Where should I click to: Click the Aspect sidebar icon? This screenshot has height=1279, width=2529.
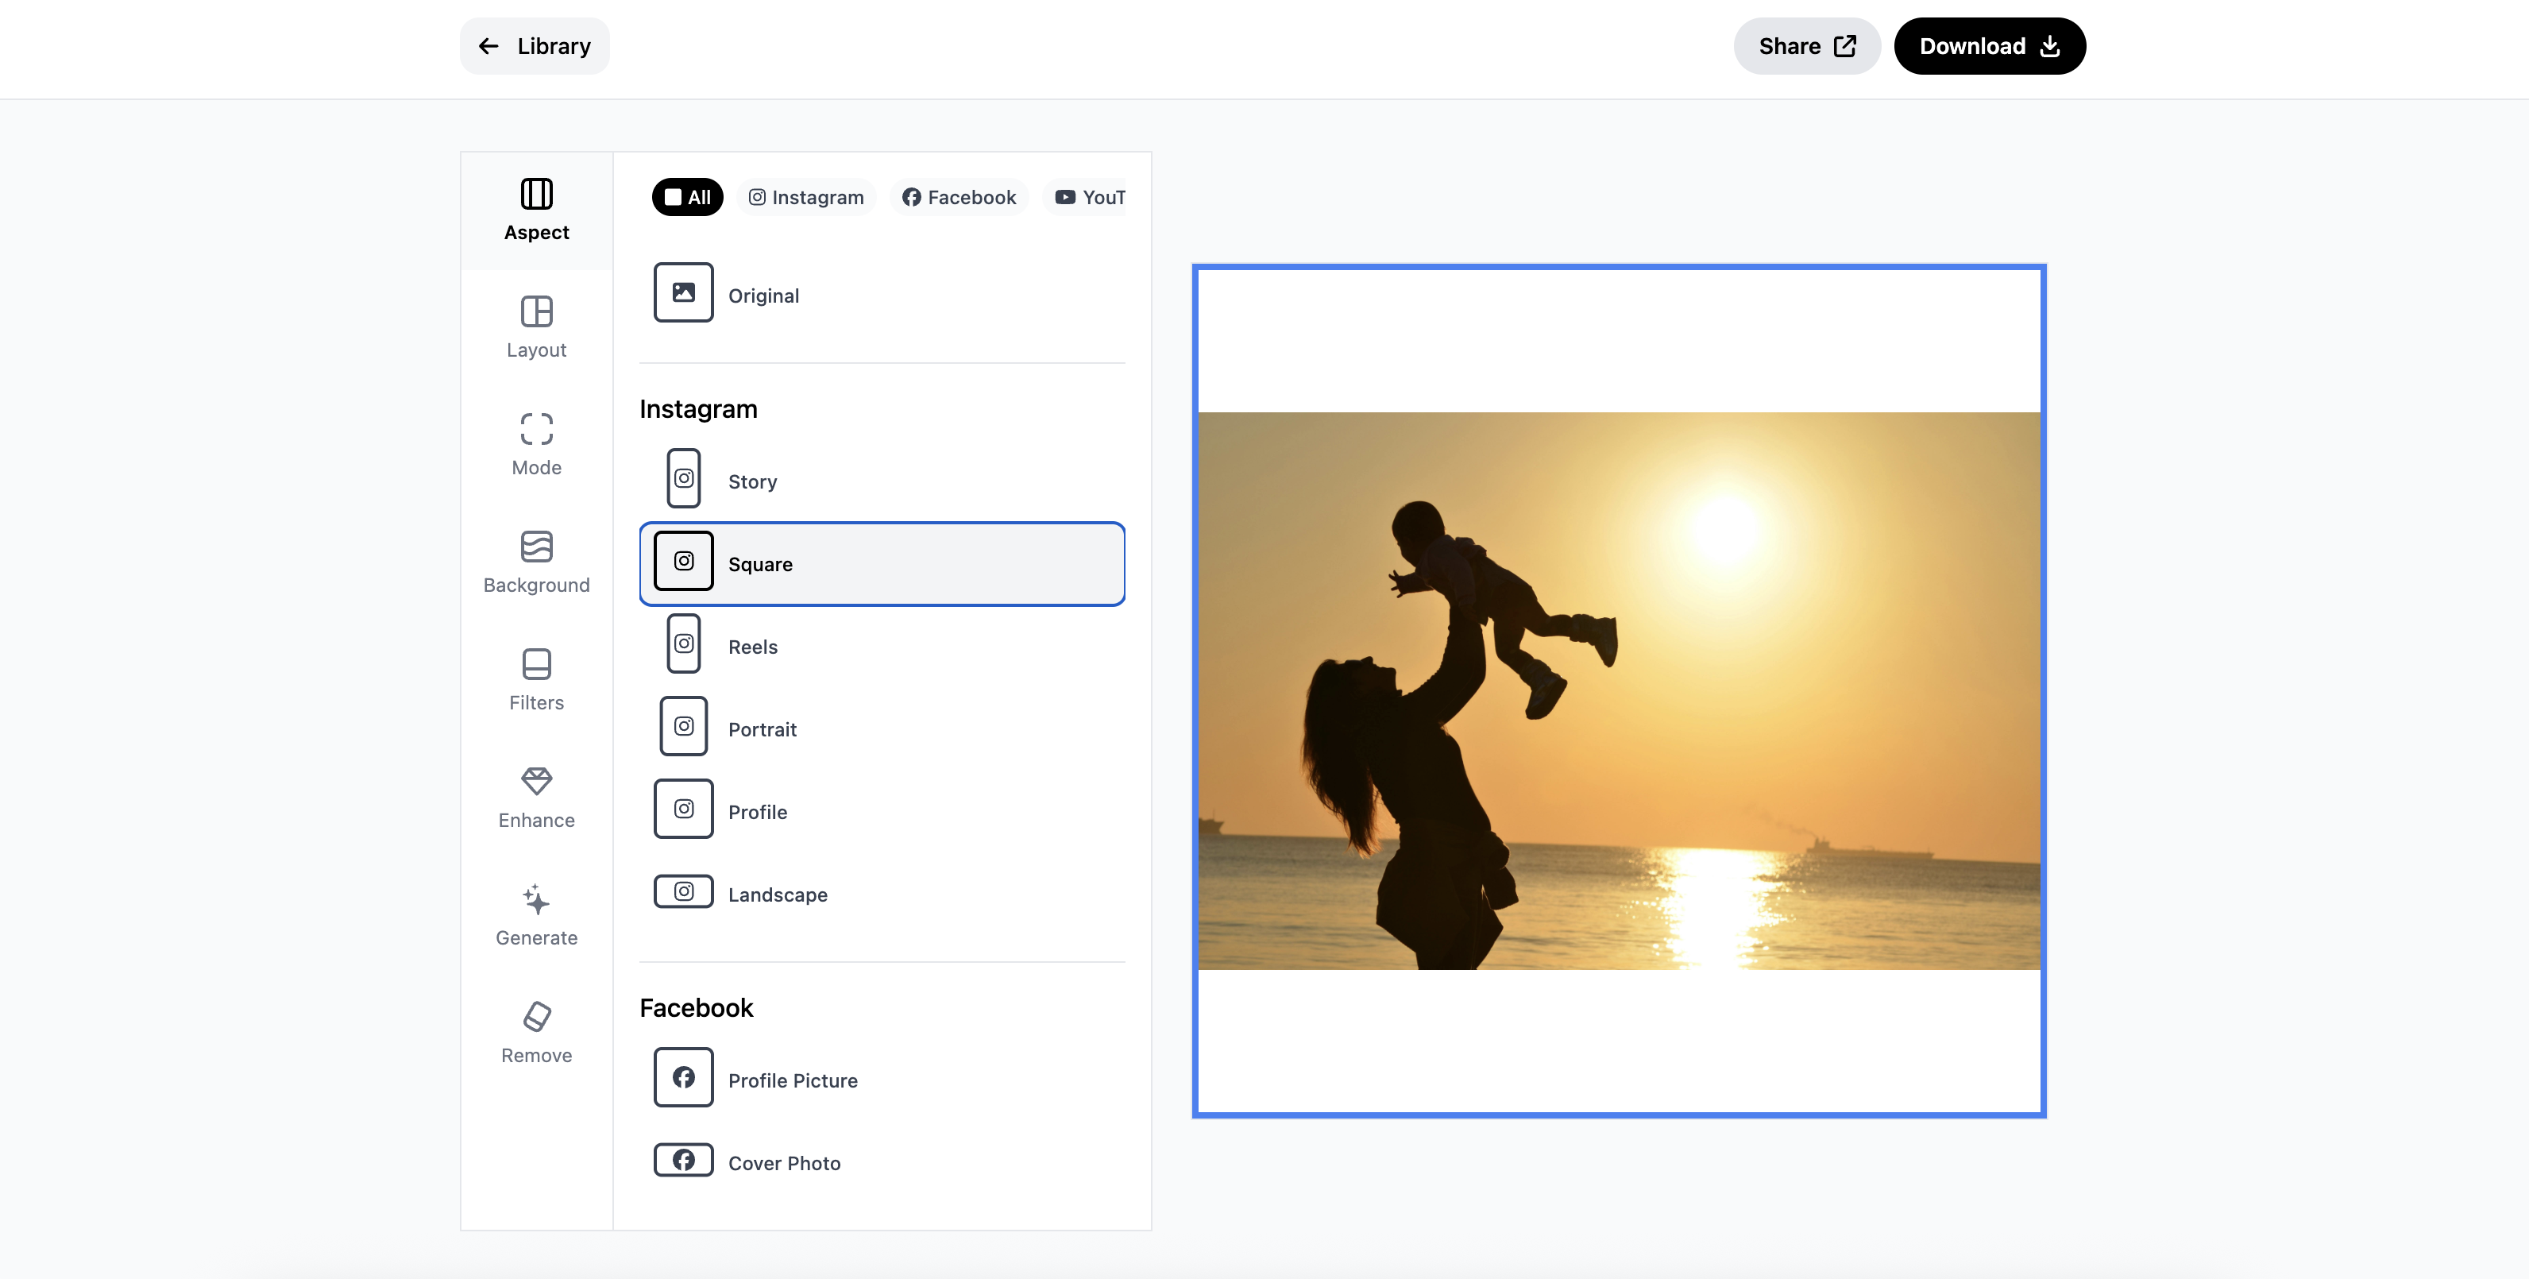point(536,210)
